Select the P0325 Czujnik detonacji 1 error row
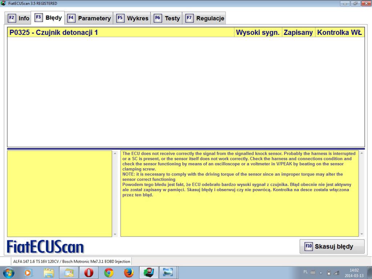This screenshot has width=372, height=279. point(186,32)
